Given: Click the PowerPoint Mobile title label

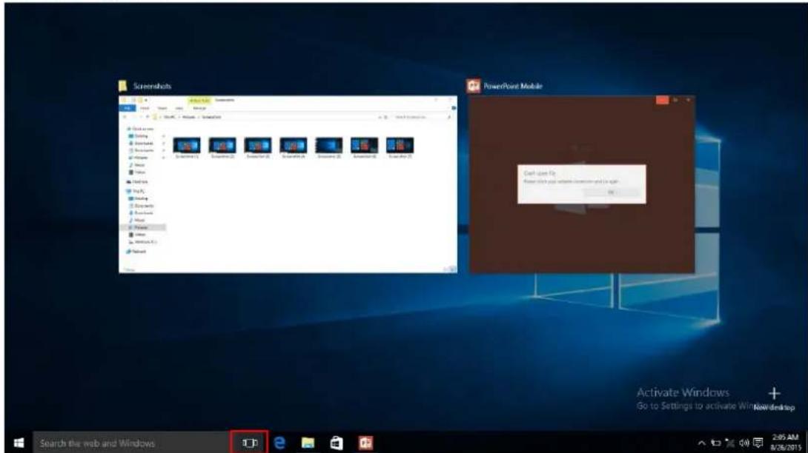Looking at the screenshot, I should tap(513, 86).
